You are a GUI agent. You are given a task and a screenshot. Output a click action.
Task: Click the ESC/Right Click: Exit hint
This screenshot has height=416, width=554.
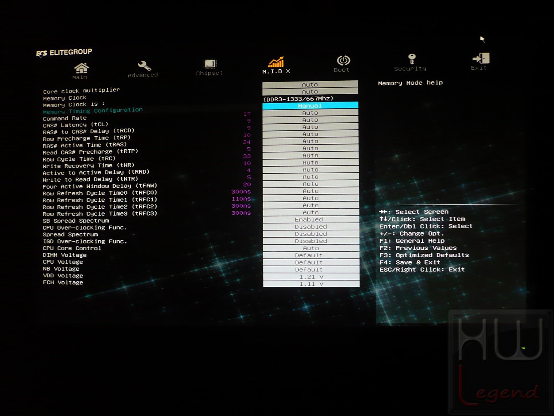click(x=422, y=269)
